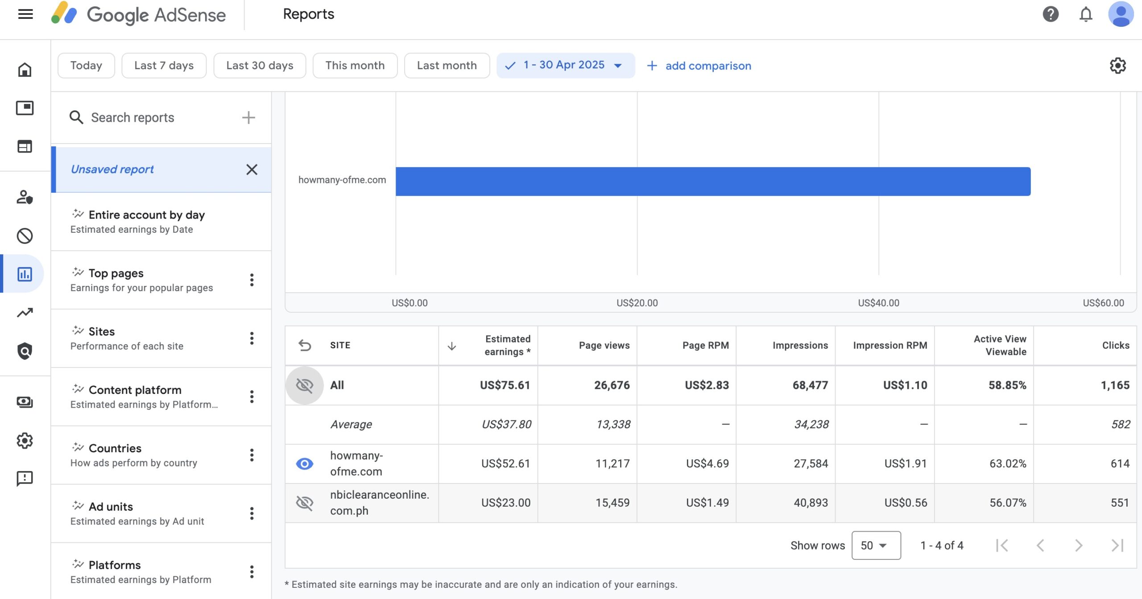The image size is (1142, 599).
Task: Click the search magnifier icon
Action: (x=76, y=117)
